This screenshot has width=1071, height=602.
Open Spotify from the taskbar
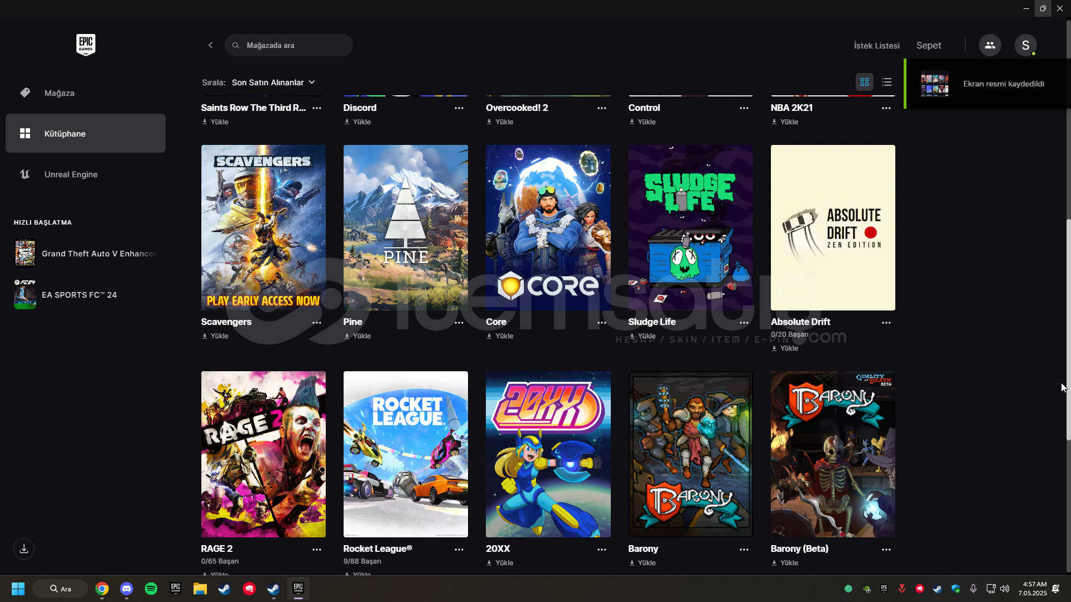coord(151,589)
